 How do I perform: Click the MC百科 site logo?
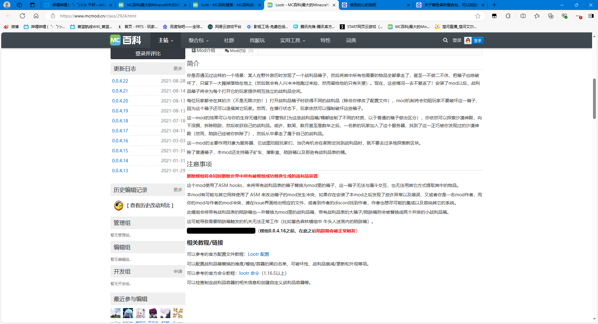click(x=126, y=40)
